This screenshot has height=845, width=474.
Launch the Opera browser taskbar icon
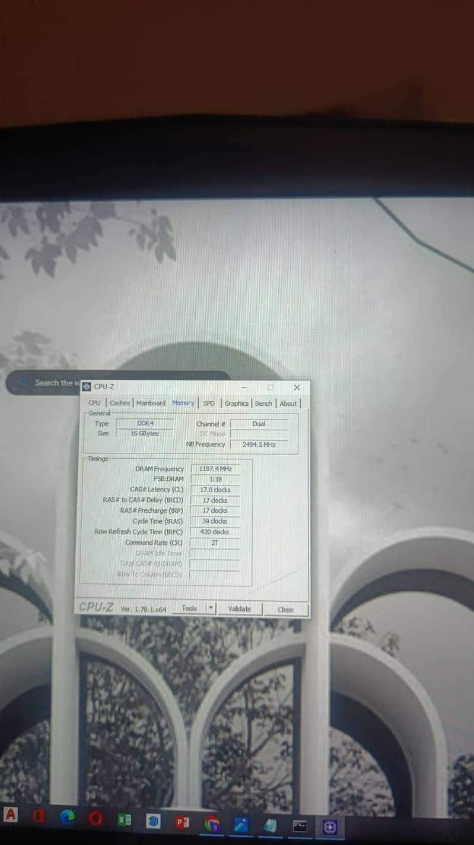(96, 819)
